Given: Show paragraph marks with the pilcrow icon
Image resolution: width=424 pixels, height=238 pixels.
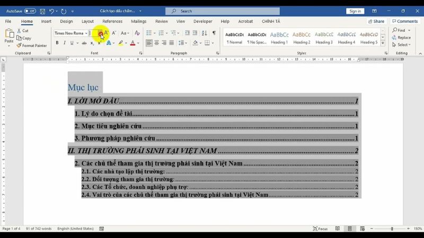Looking at the screenshot, I should (214, 33).
